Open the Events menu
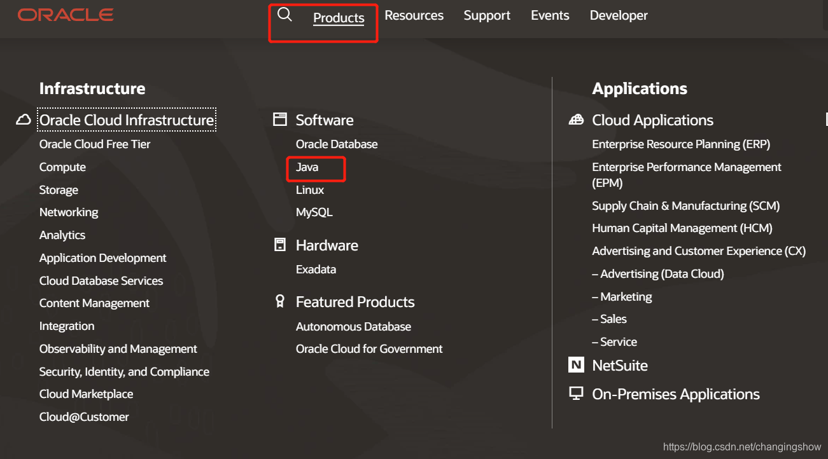The width and height of the screenshot is (828, 459). coord(550,15)
